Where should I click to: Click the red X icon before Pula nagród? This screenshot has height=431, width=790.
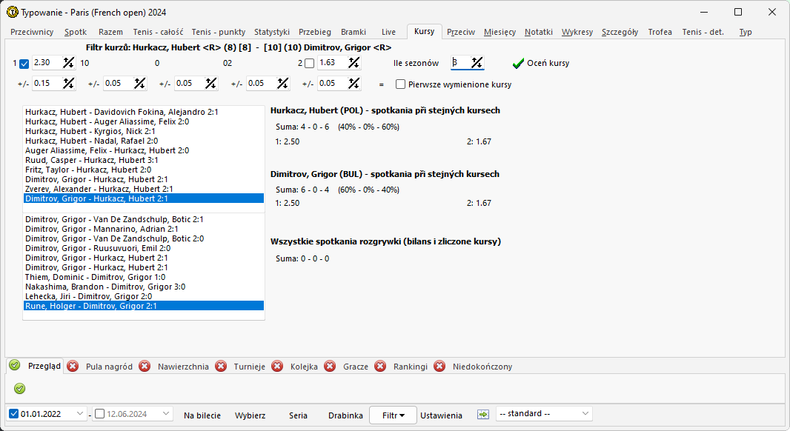tap(73, 366)
